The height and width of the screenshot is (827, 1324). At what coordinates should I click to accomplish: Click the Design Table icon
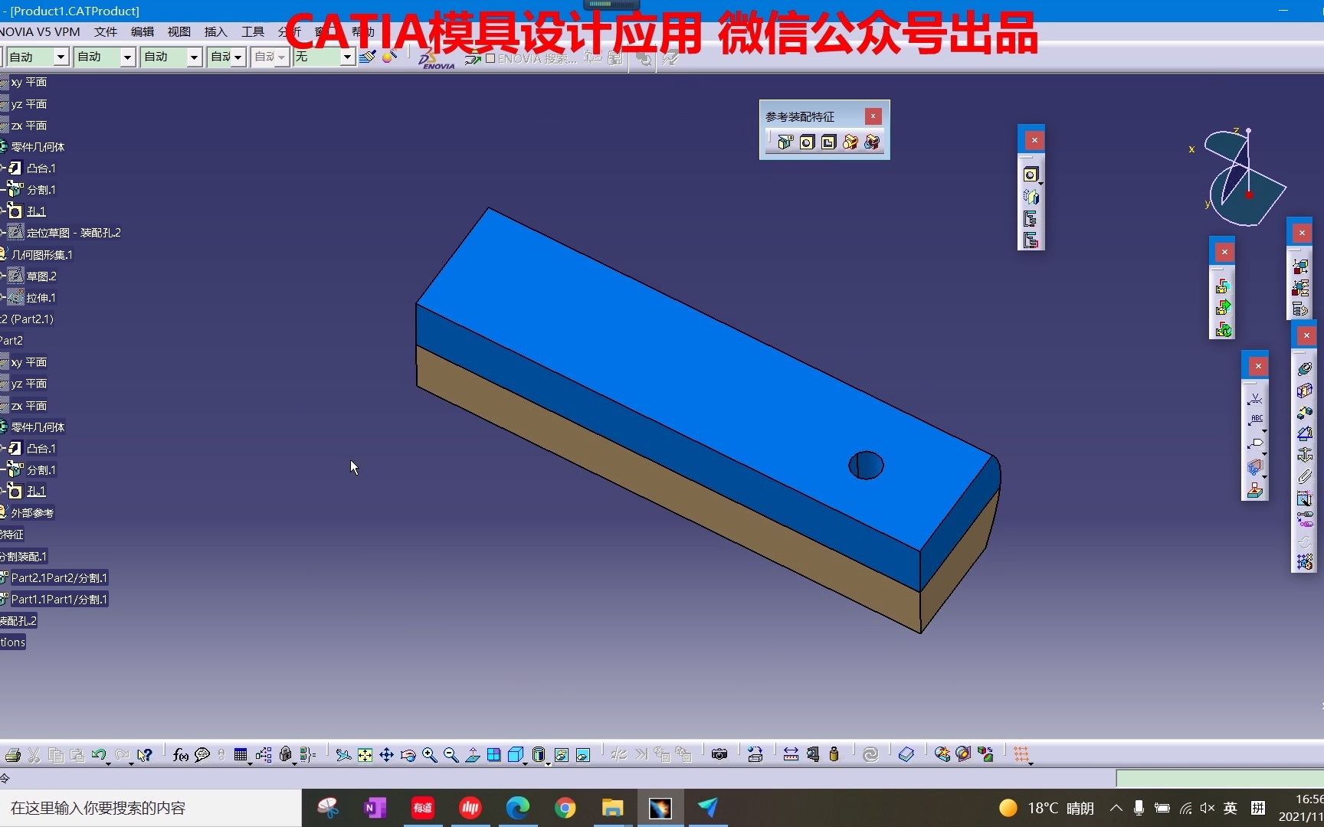coord(241,755)
